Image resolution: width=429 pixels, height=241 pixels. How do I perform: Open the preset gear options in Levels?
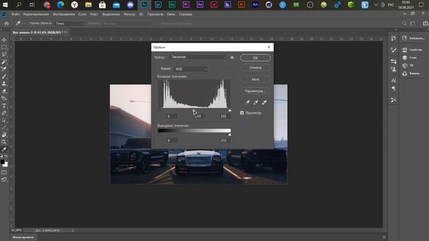click(x=233, y=58)
